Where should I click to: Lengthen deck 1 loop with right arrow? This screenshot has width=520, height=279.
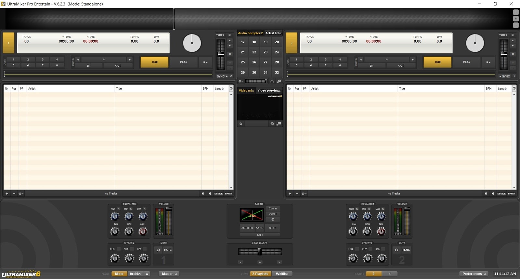130,60
